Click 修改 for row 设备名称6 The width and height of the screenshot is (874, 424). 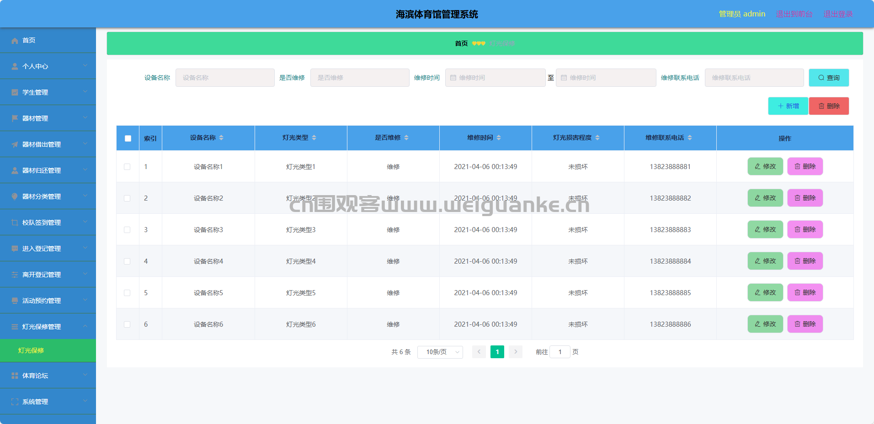765,324
